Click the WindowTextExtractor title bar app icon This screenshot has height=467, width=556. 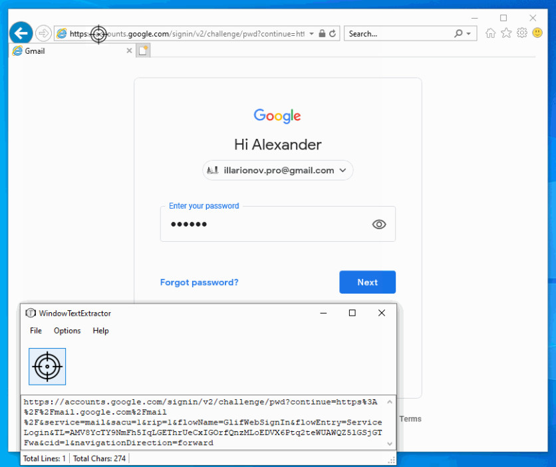[x=31, y=313]
